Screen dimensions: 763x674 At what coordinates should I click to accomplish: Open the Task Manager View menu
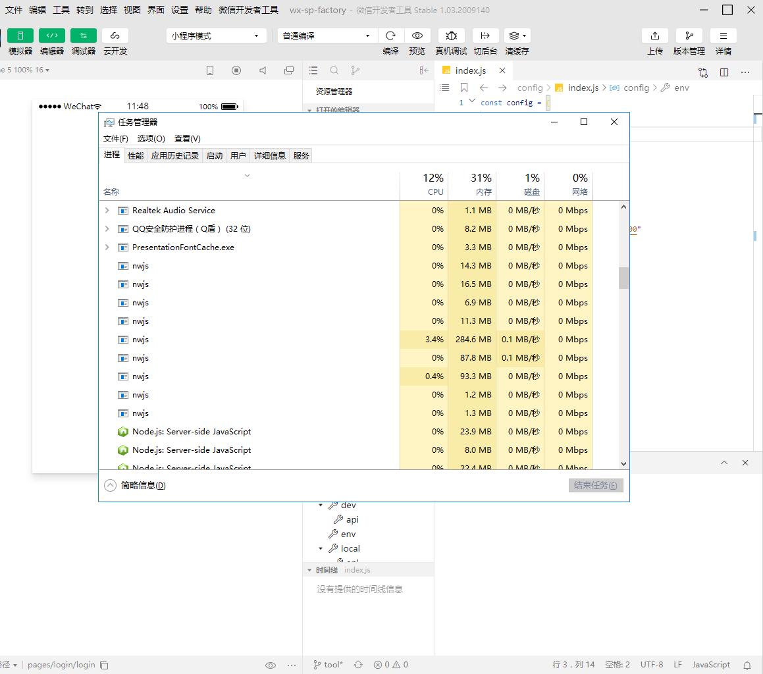(188, 139)
